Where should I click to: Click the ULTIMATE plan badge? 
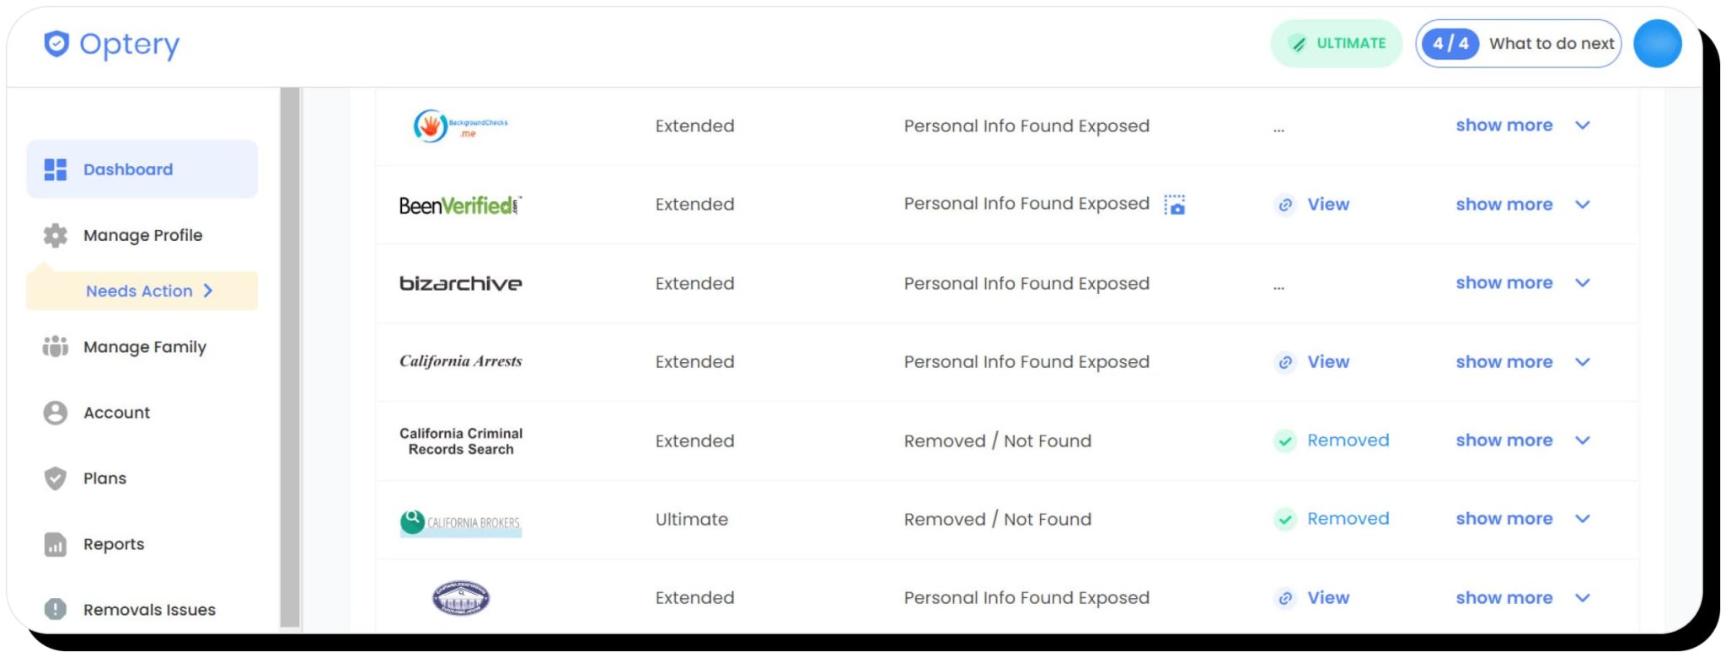coord(1336,43)
